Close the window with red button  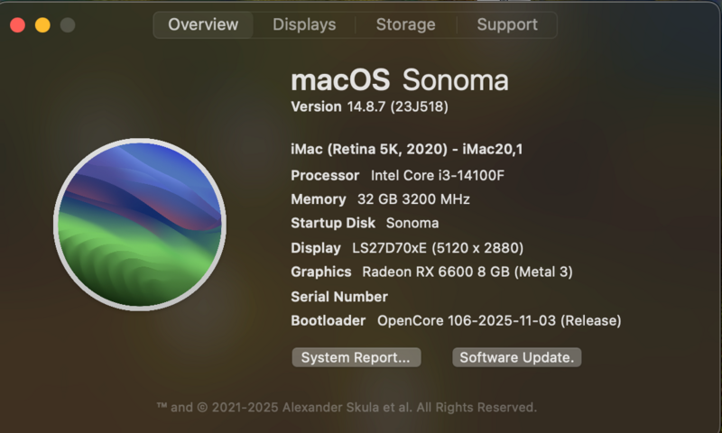17,25
